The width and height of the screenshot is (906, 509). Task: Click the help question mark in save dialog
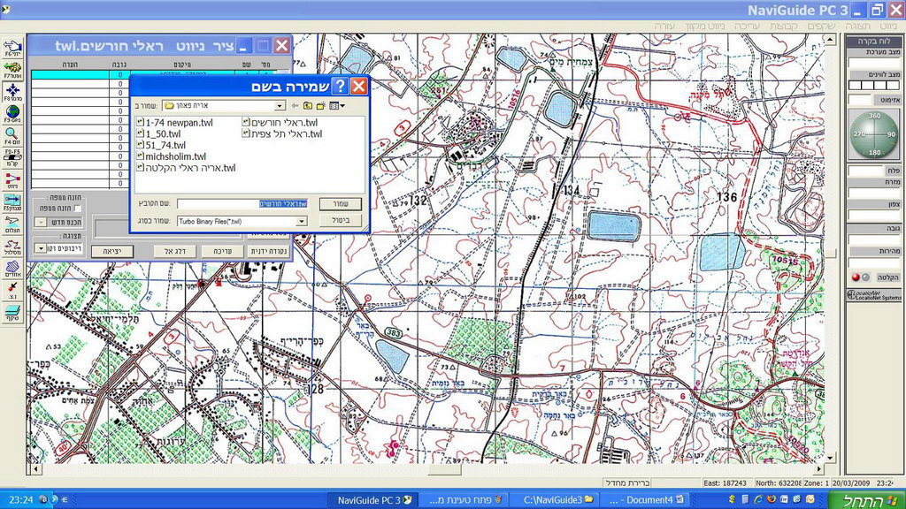pyautogui.click(x=341, y=86)
